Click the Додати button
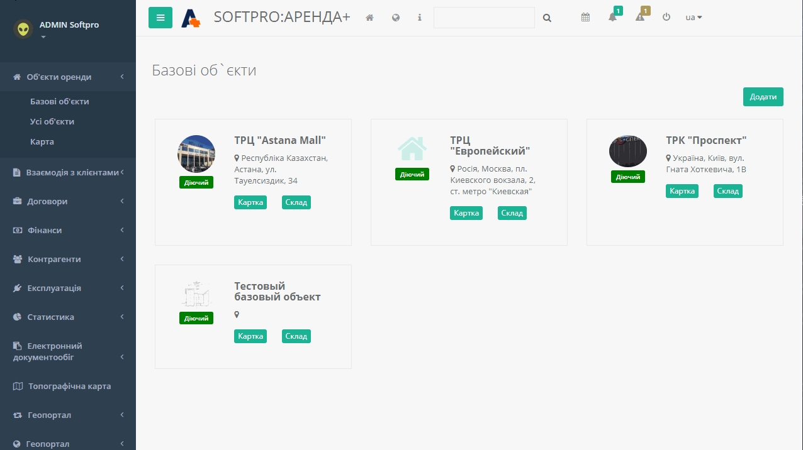The width and height of the screenshot is (803, 450). coord(763,96)
